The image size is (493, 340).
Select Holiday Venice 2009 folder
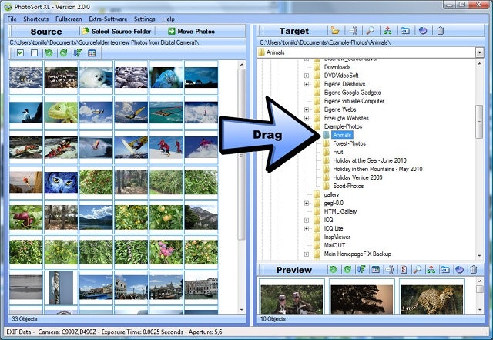(x=357, y=177)
